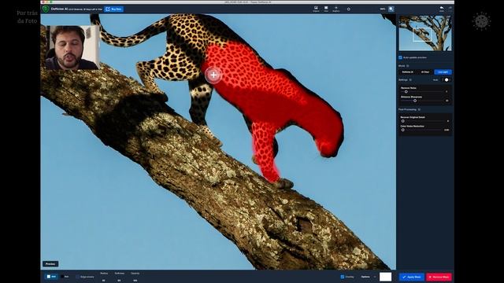This screenshot has height=283, width=504.
Task: Toggle the Auto-update preview checkbox
Action: tap(400, 57)
